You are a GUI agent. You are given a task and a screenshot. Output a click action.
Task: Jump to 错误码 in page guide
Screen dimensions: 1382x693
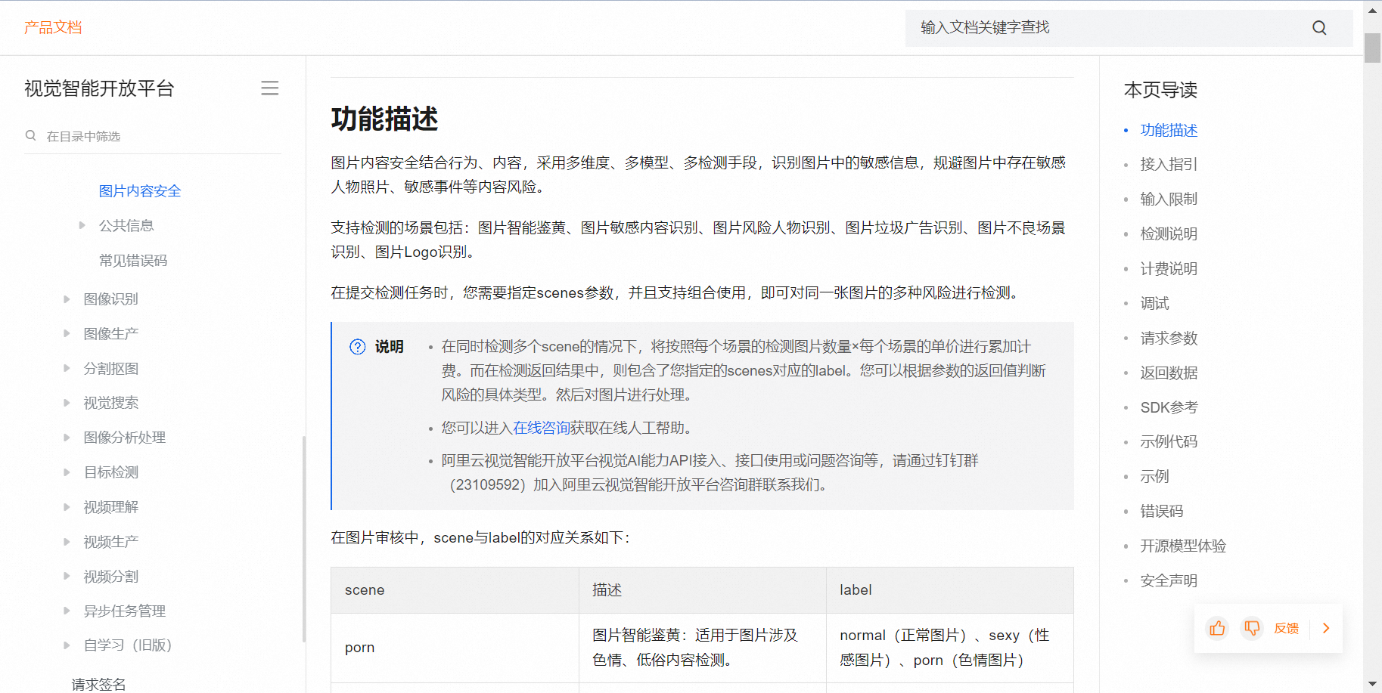[1162, 511]
